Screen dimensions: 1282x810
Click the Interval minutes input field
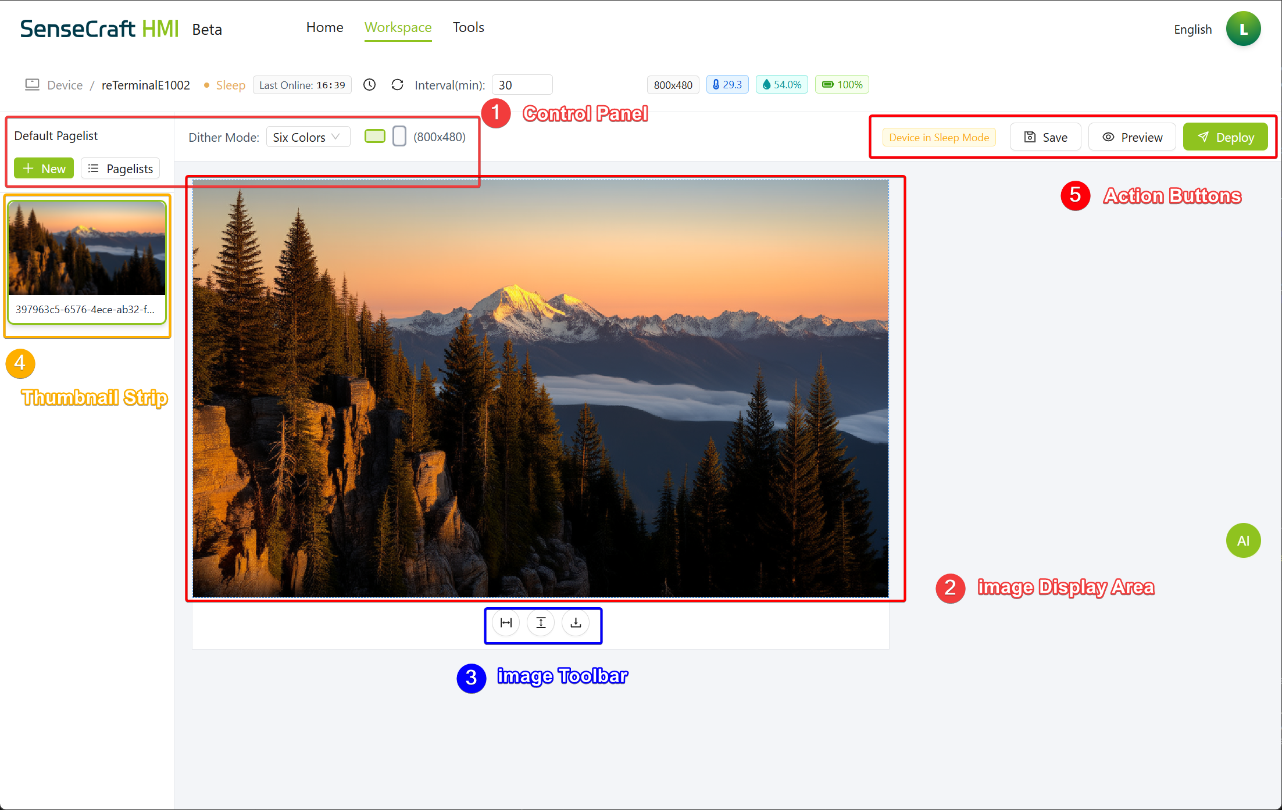tap(522, 85)
